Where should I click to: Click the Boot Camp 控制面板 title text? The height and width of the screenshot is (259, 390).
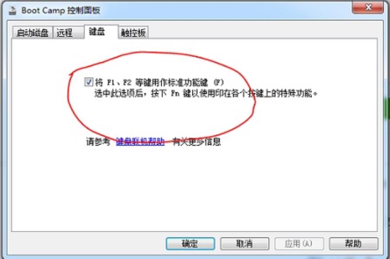click(60, 10)
